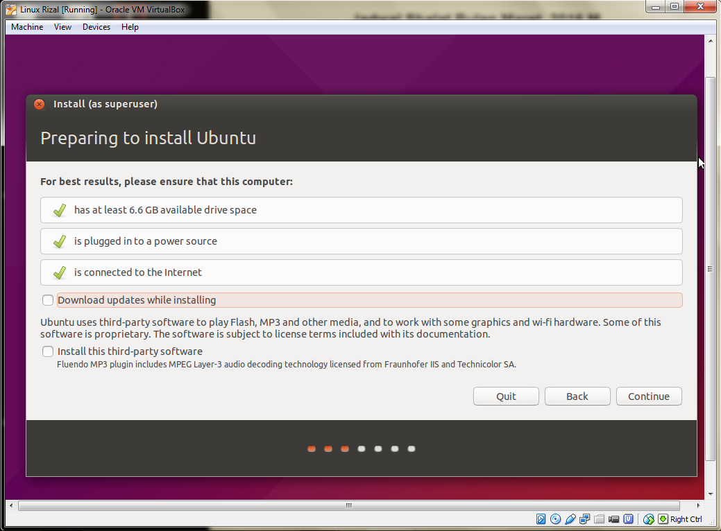Click the horizontal scrollbar thumb

click(349, 505)
